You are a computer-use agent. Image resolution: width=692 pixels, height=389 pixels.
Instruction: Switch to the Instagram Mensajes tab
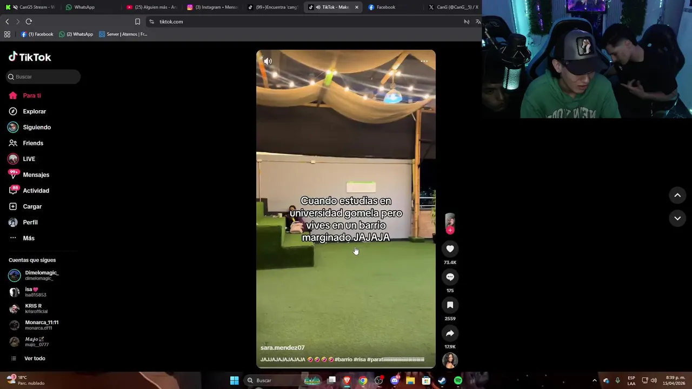[x=212, y=7]
